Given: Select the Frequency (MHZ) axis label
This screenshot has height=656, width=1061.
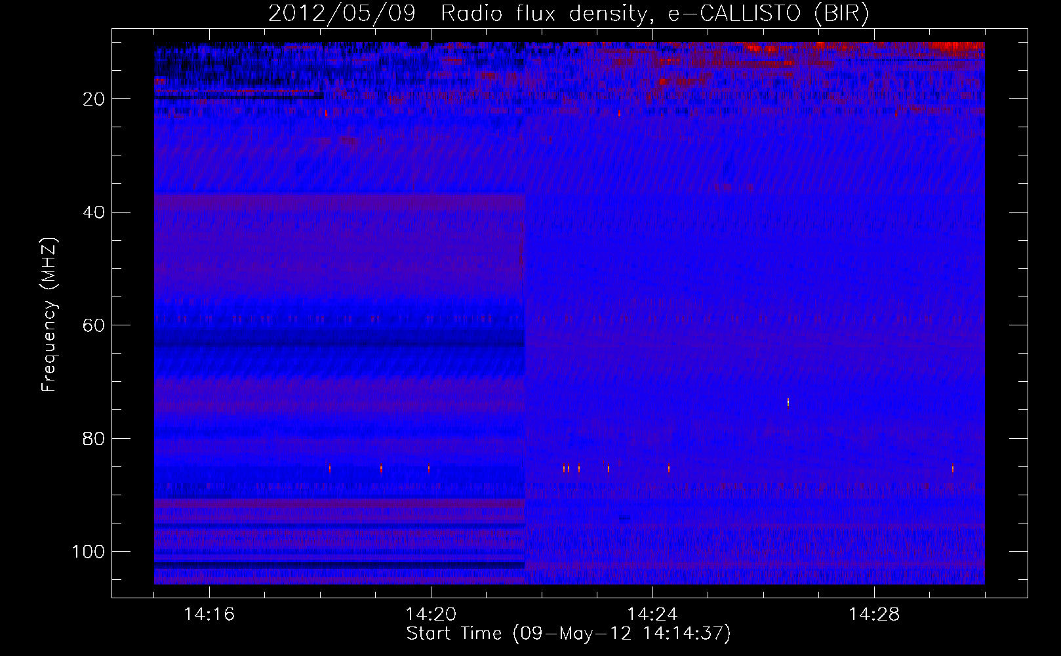Looking at the screenshot, I should (x=49, y=315).
